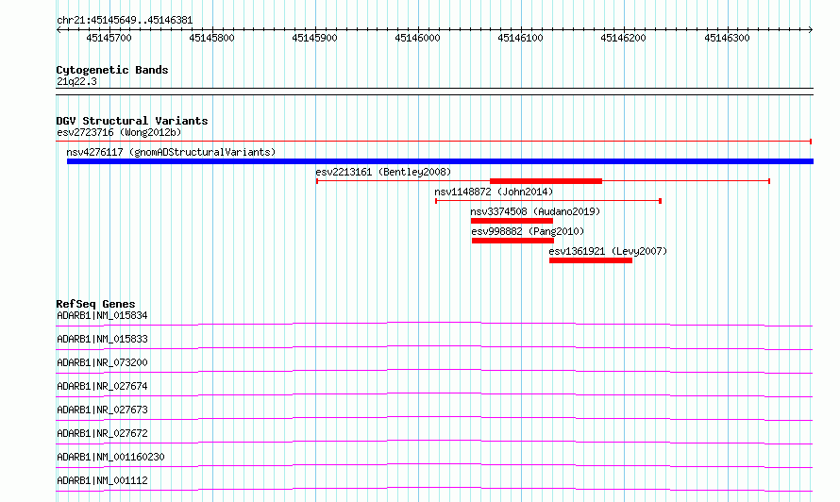Click the thin red nsv1148872 variant line
This screenshot has width=840, height=502.
point(548,201)
